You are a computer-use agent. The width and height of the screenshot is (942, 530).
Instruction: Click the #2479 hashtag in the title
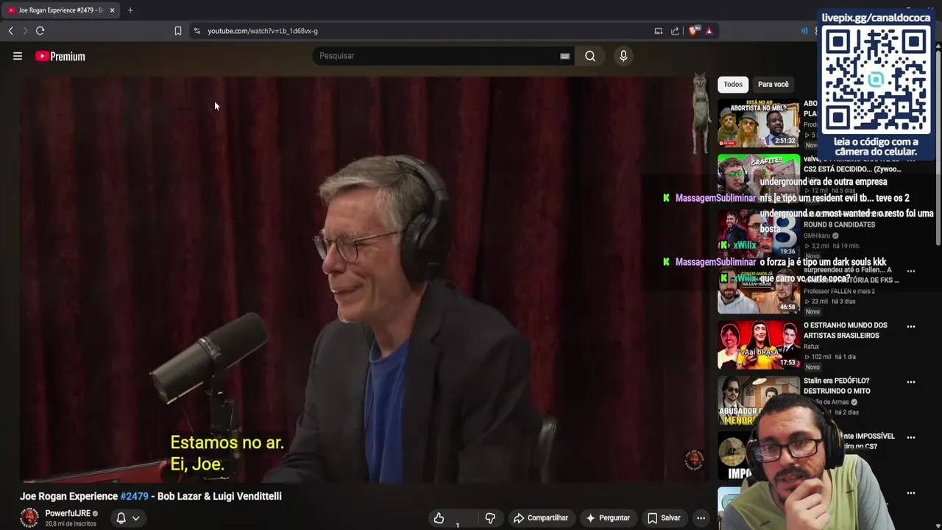click(x=135, y=496)
